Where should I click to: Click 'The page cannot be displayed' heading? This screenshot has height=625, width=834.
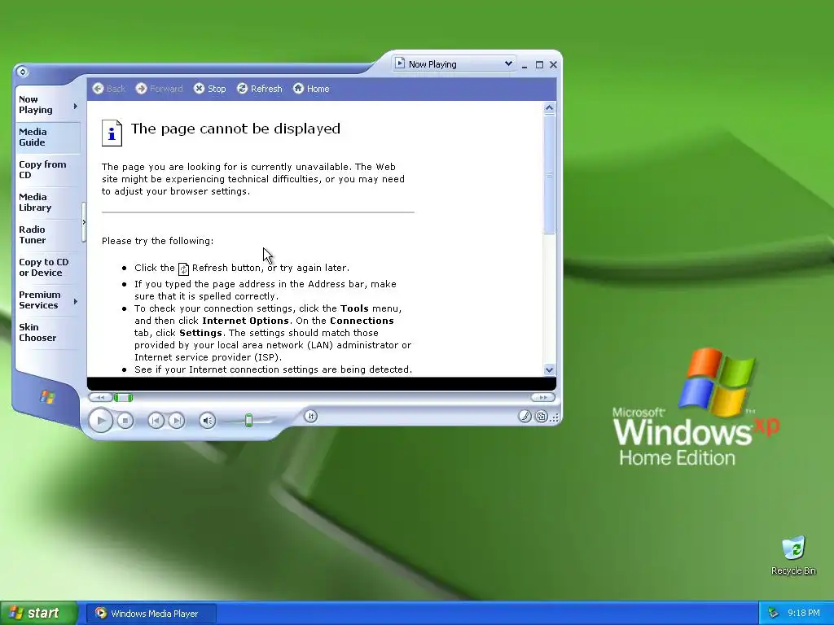235,129
